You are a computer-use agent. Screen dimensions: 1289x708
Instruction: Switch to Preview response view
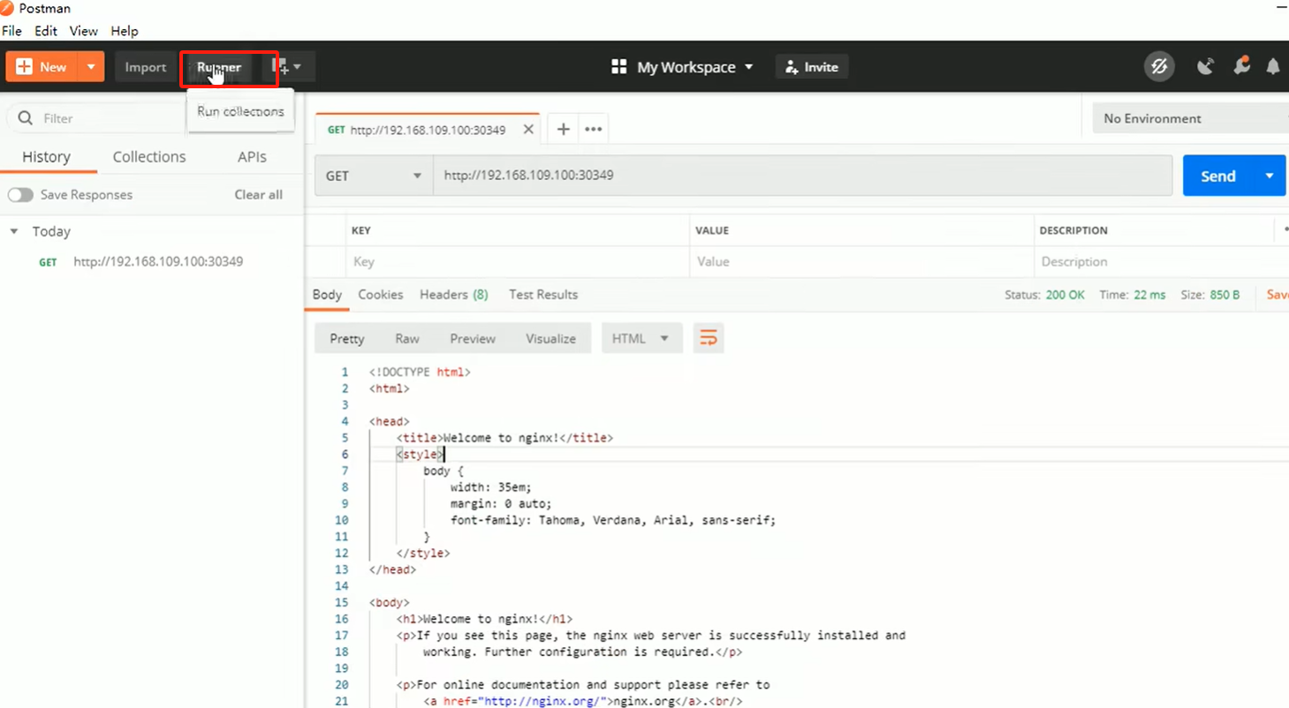click(473, 339)
